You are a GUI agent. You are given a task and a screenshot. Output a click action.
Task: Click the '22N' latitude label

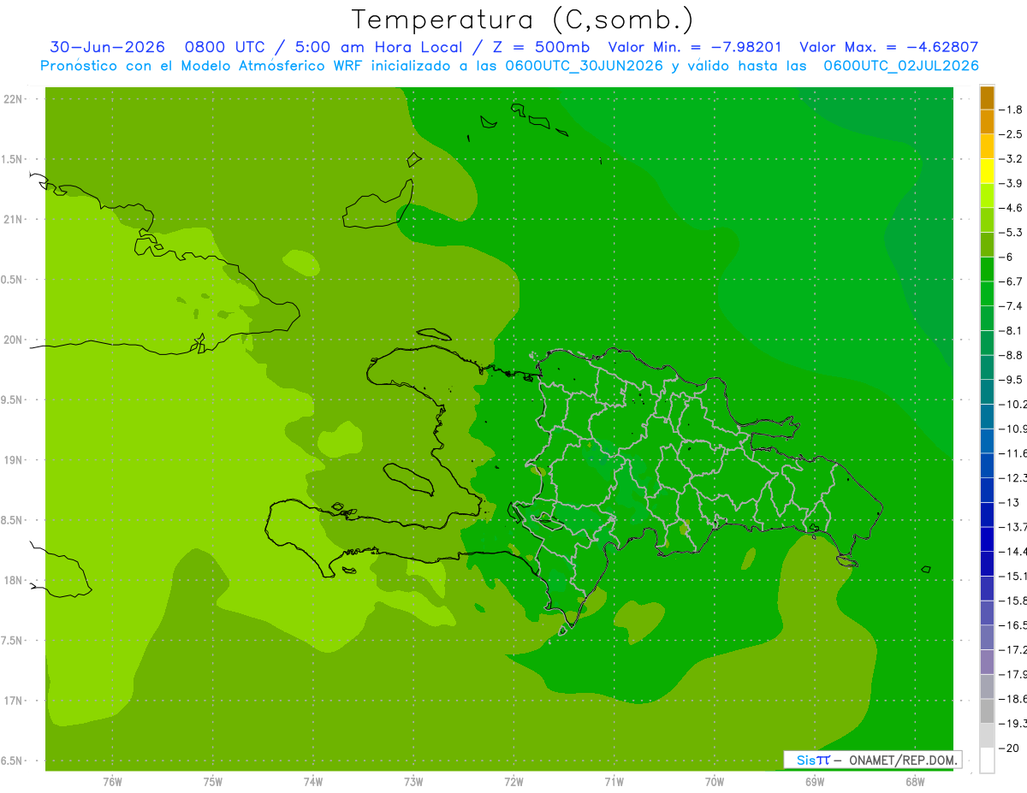pyautogui.click(x=13, y=98)
